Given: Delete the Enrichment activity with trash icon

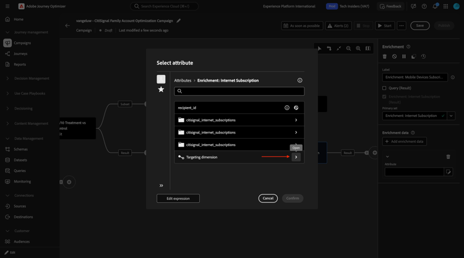Looking at the screenshot, I should pos(385,56).
